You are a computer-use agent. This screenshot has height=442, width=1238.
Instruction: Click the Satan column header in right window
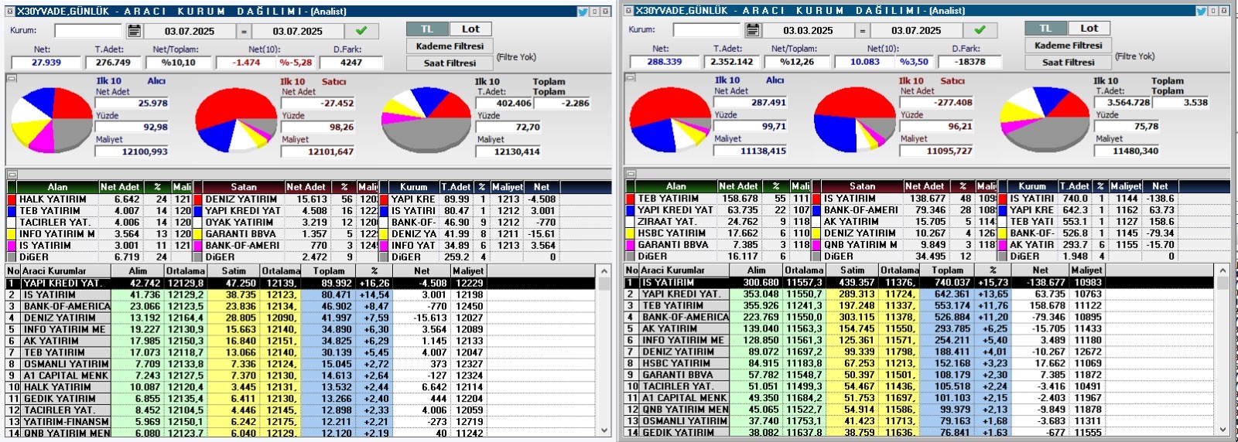862,186
